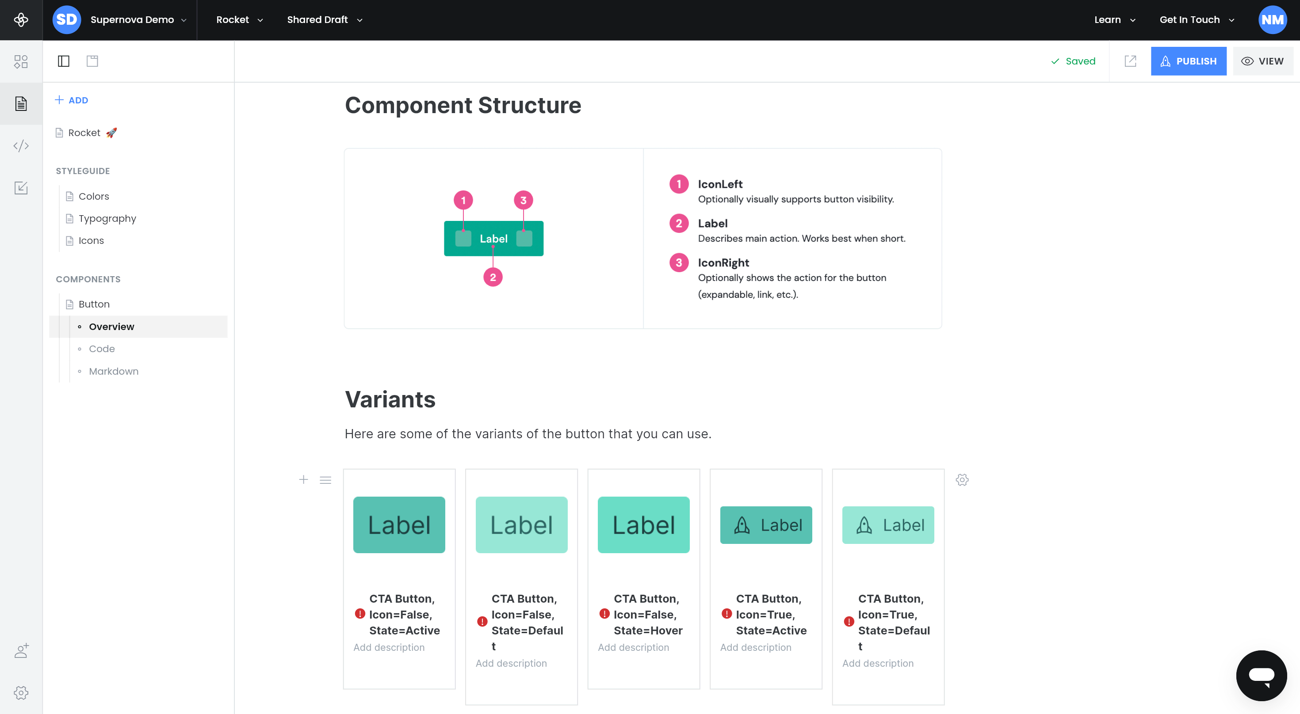Viewport: 1300px width, 714px height.
Task: Open the chat support bubble
Action: (x=1261, y=675)
